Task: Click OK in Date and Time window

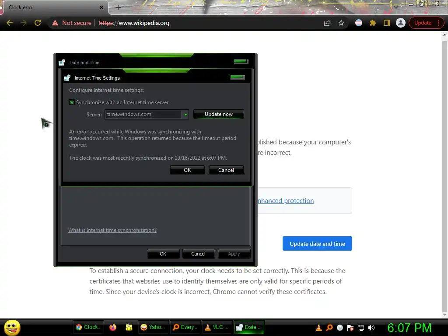Action: click(x=163, y=254)
